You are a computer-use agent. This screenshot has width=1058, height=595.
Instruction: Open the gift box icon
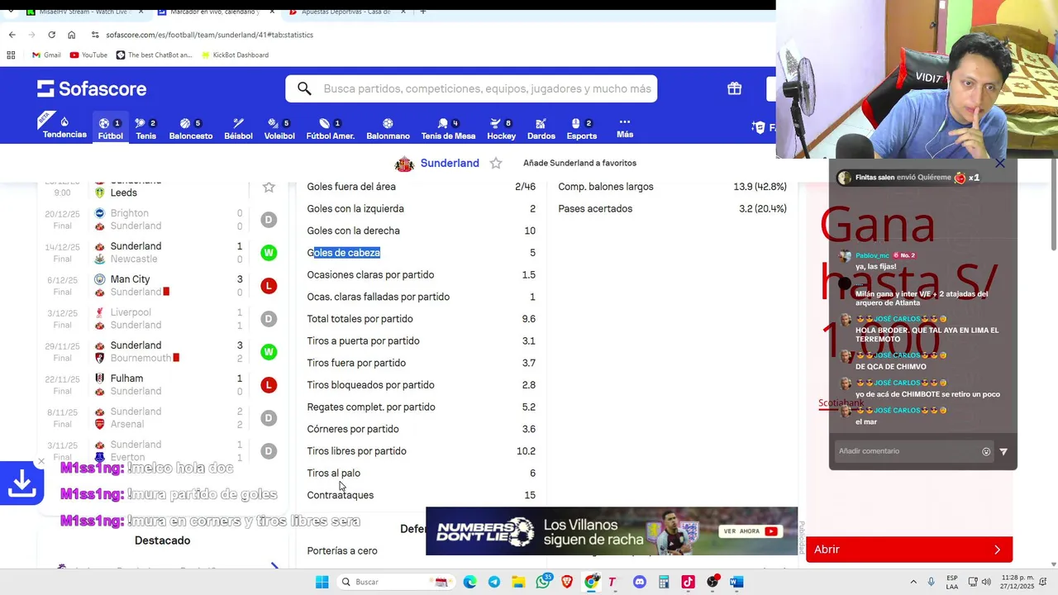tap(734, 88)
